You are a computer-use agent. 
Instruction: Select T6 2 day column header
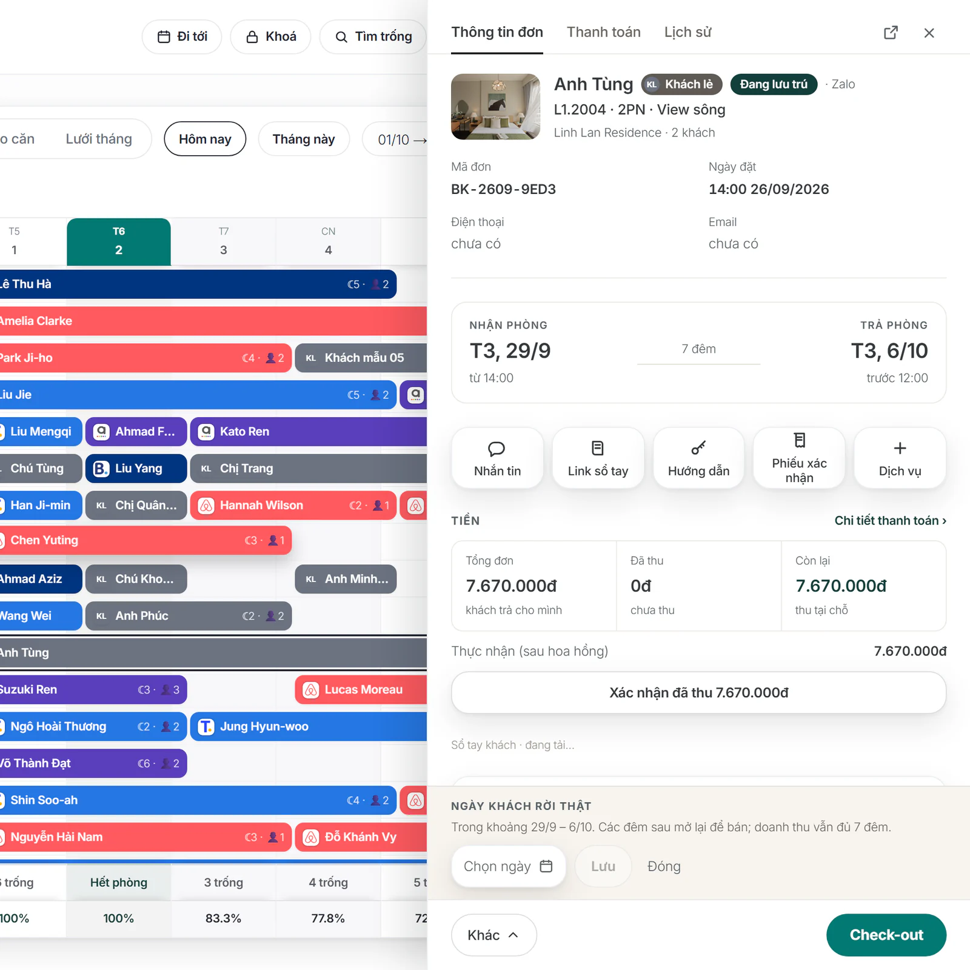point(119,241)
